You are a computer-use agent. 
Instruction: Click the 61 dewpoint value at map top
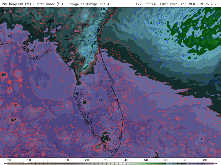[102, 9]
